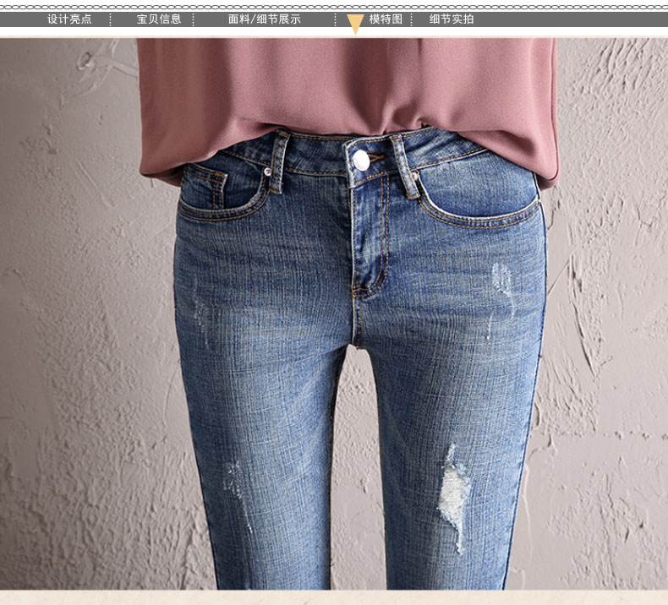Screen dimensions: 668x605
Task: Select the 面料/细节展示 tab
Action: pyautogui.click(x=264, y=19)
